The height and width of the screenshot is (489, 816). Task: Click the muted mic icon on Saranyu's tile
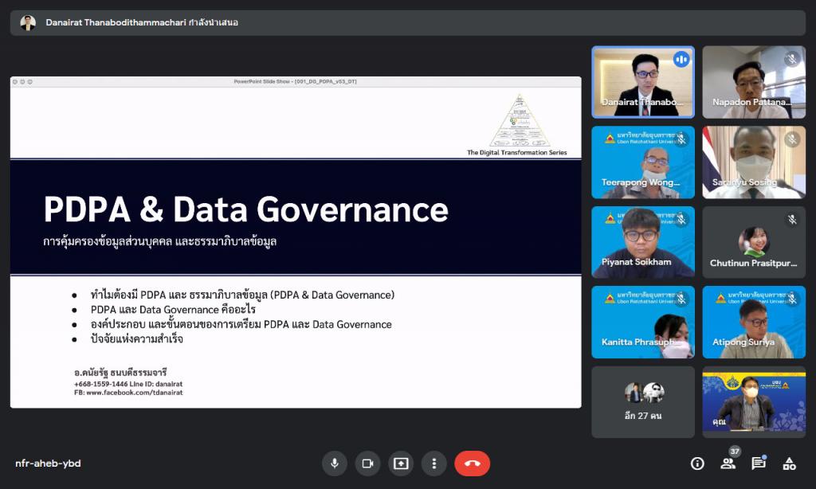tap(791, 139)
